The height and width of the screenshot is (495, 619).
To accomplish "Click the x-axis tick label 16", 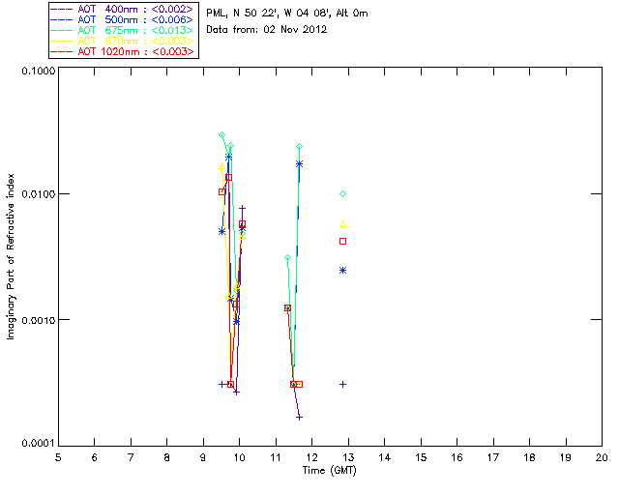I will [457, 457].
